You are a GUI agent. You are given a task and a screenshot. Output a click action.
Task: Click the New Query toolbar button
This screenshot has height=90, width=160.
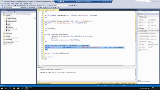click(x=23, y=5)
